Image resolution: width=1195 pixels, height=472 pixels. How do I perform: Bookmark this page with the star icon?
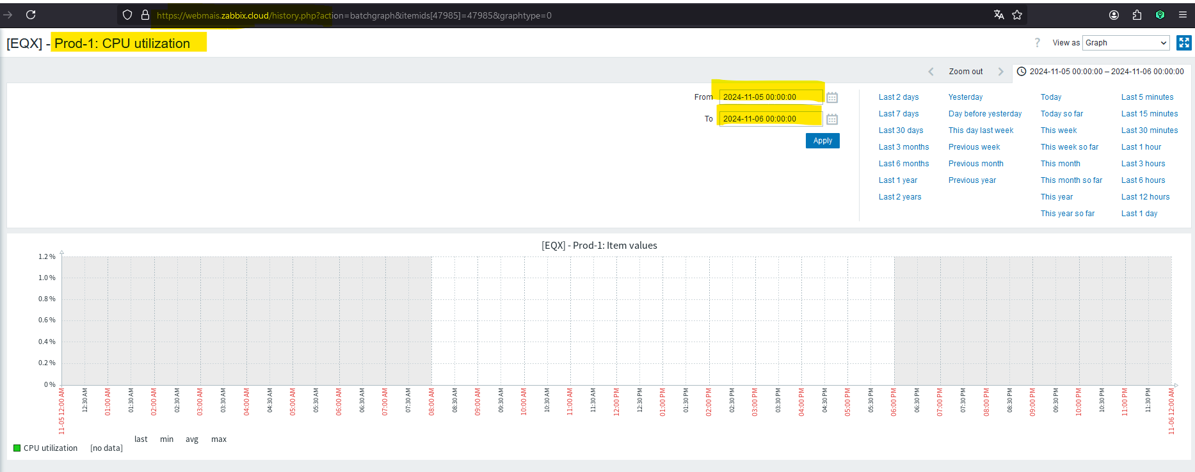point(1017,15)
